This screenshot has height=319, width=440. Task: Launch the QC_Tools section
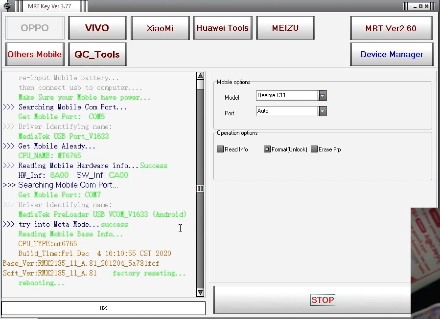pyautogui.click(x=97, y=54)
